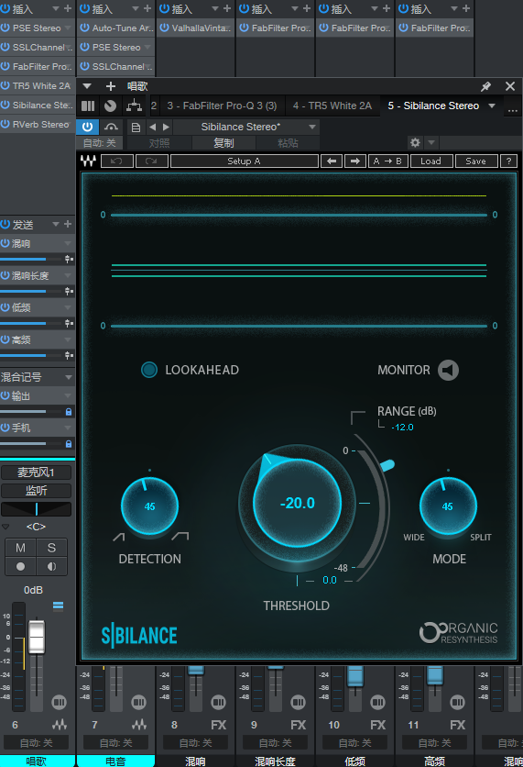This screenshot has width=523, height=767.
Task: Click the Load button
Action: click(x=430, y=161)
